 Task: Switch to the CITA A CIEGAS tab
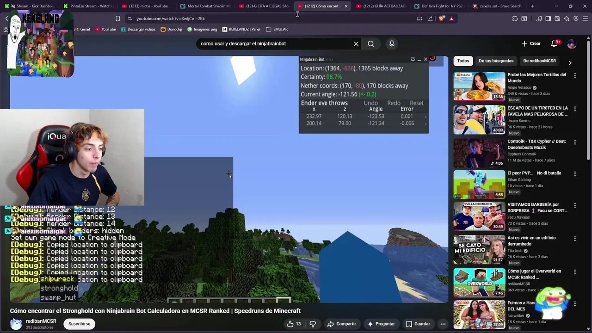point(264,6)
